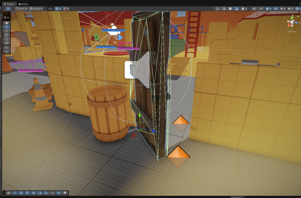This screenshot has width=301, height=198.
Task: Open the scene effects dropdown arrow
Action: [x=270, y=9]
